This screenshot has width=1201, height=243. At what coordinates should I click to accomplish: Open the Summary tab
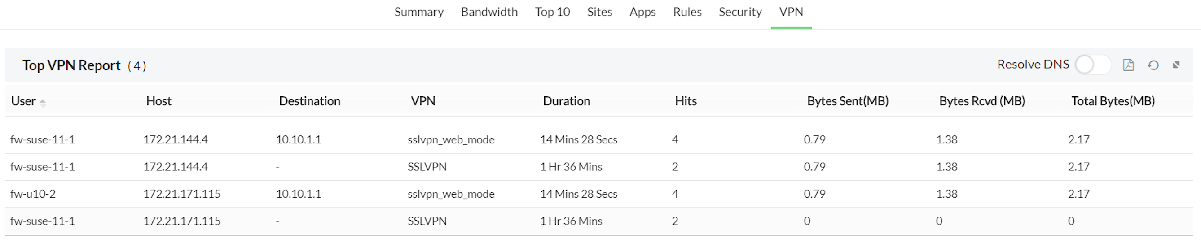click(419, 12)
